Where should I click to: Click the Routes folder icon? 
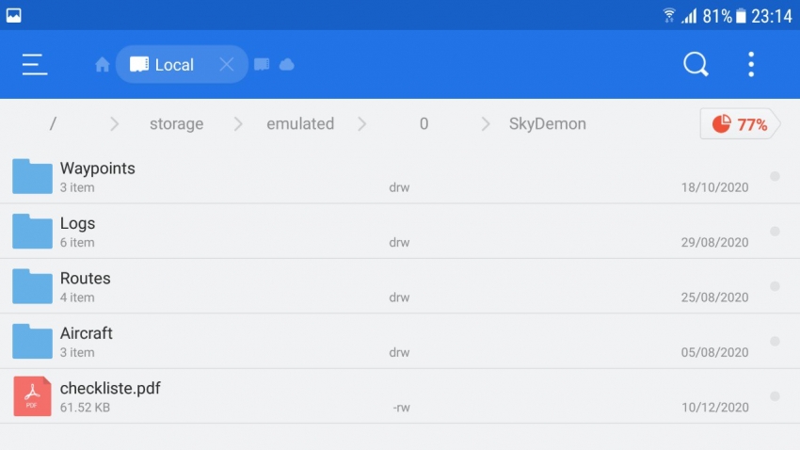pos(32,286)
